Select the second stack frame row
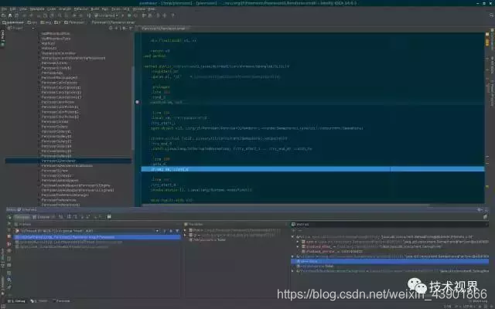 [x=98, y=242]
